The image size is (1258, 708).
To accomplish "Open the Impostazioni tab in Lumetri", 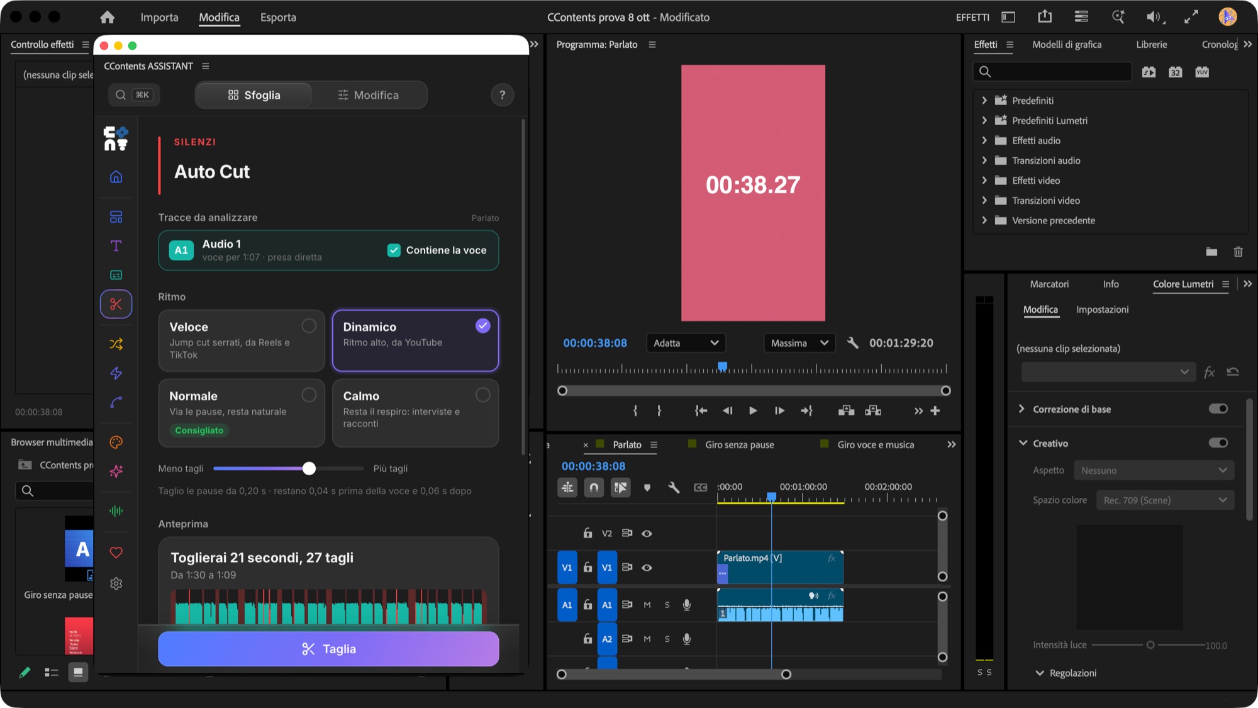I will coord(1102,310).
